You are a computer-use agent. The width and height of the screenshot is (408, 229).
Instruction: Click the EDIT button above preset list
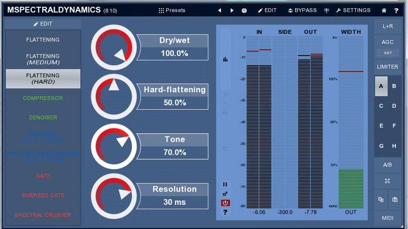[43, 24]
